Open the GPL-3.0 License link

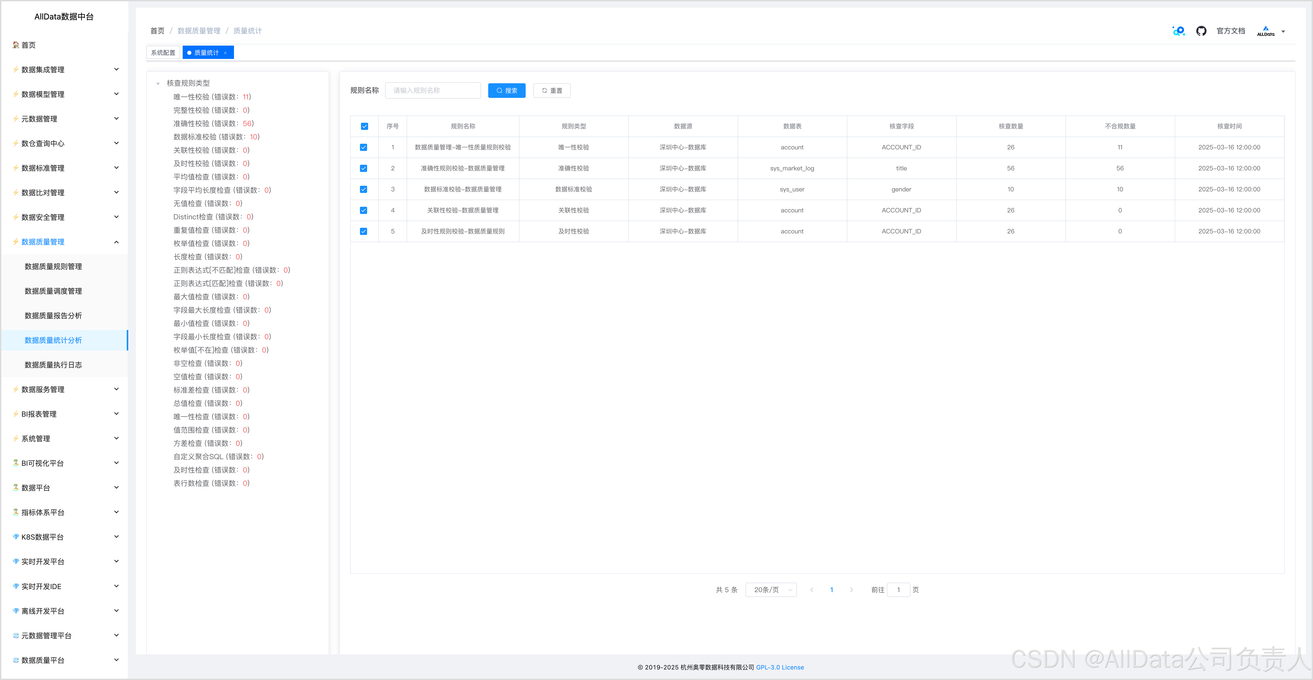779,667
